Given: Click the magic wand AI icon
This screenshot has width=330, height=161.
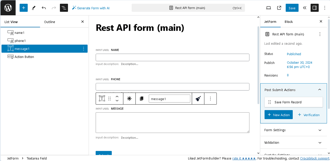Looking at the screenshot, I should [x=74, y=8].
